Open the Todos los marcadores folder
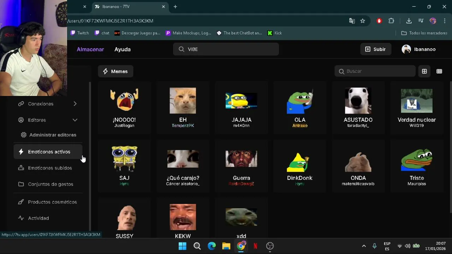The height and width of the screenshot is (254, 452). [424, 33]
